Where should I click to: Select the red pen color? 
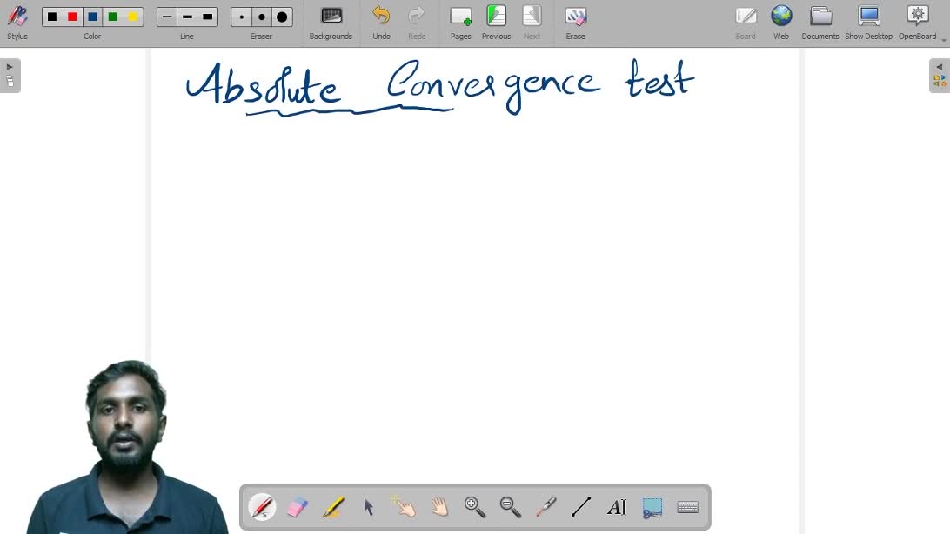[x=72, y=17]
